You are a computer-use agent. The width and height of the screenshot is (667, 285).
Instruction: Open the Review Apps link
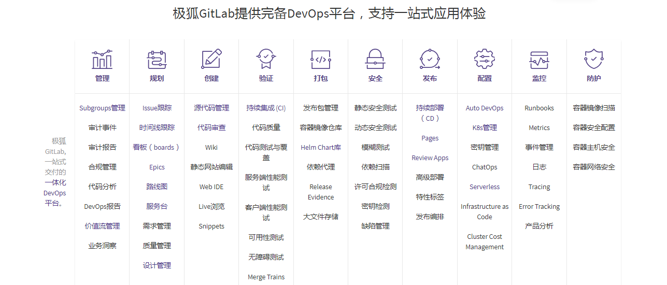tap(430, 158)
